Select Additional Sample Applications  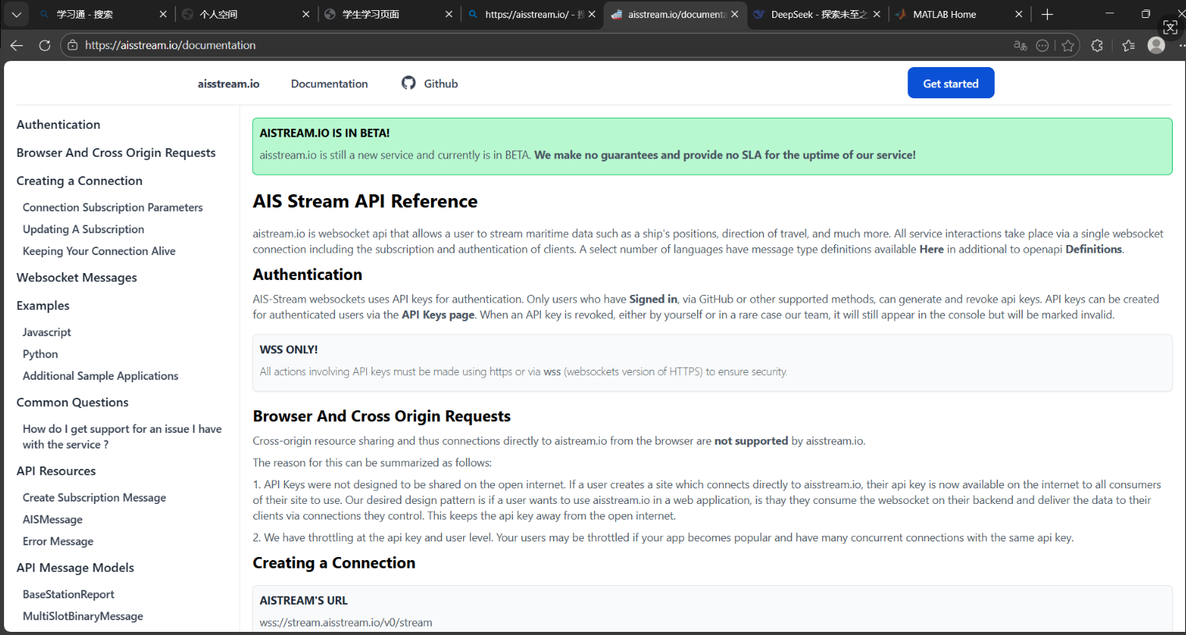coord(101,376)
